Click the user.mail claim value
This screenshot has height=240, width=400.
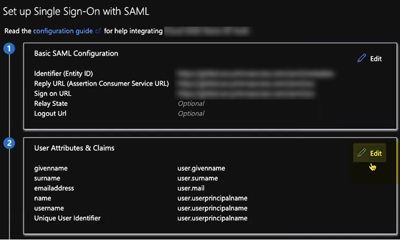pos(191,188)
